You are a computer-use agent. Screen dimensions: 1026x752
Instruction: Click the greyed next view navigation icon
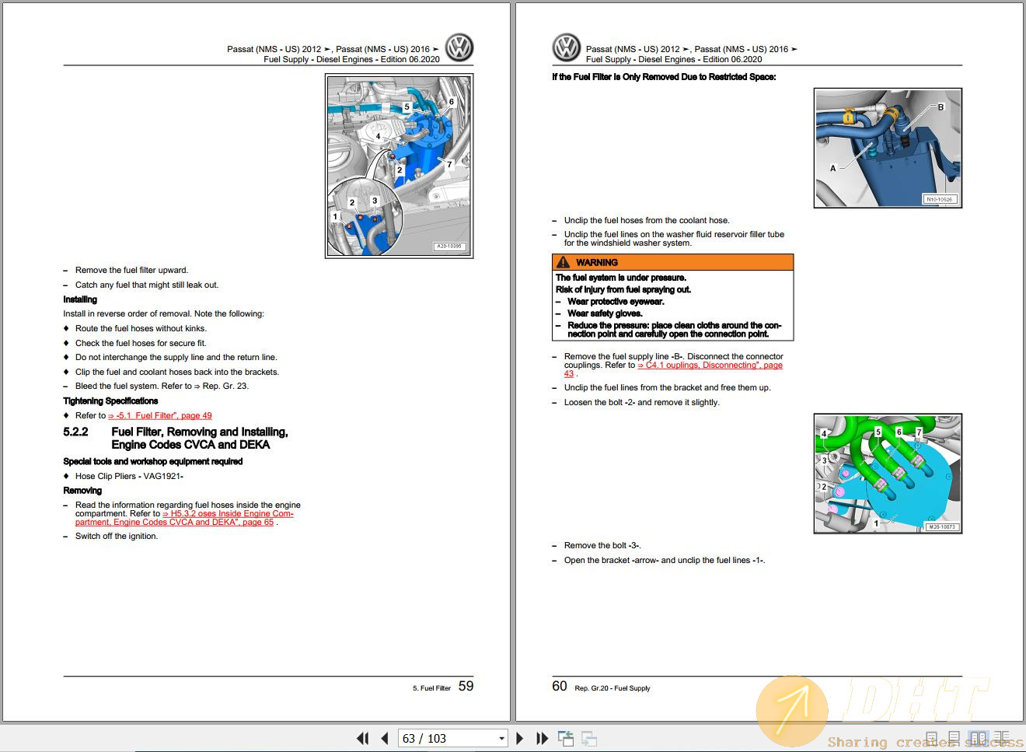point(589,738)
